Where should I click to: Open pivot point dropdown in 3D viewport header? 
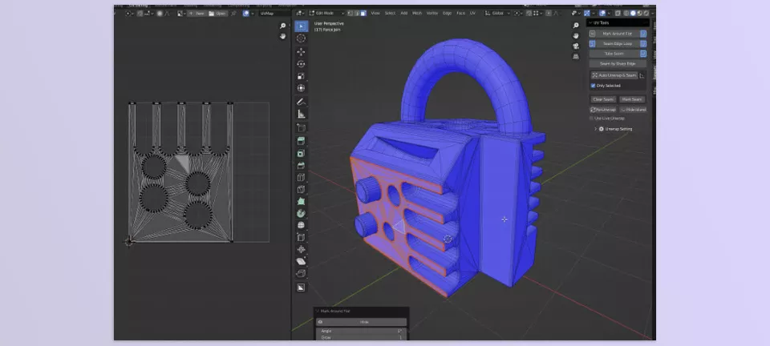coord(519,14)
